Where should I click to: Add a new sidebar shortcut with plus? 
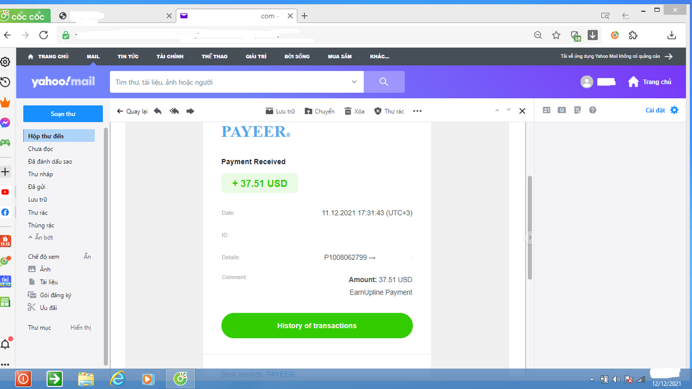point(5,172)
